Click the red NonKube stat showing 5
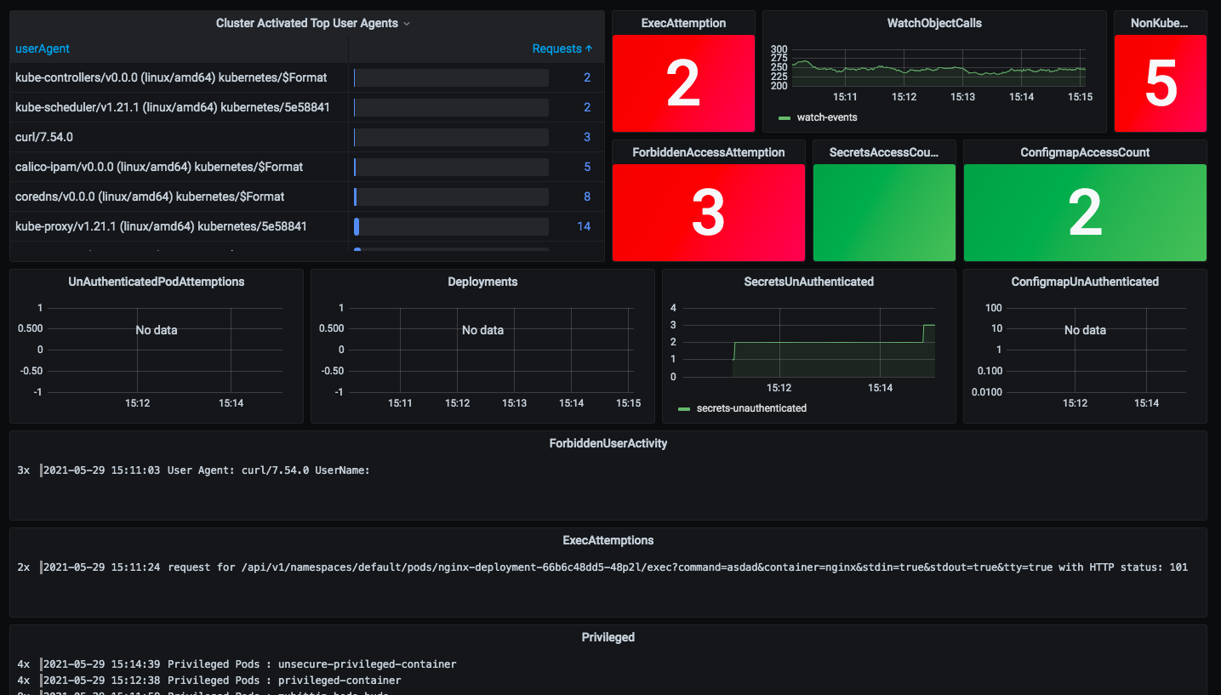Screen dimensions: 1221x695 click(x=1160, y=83)
